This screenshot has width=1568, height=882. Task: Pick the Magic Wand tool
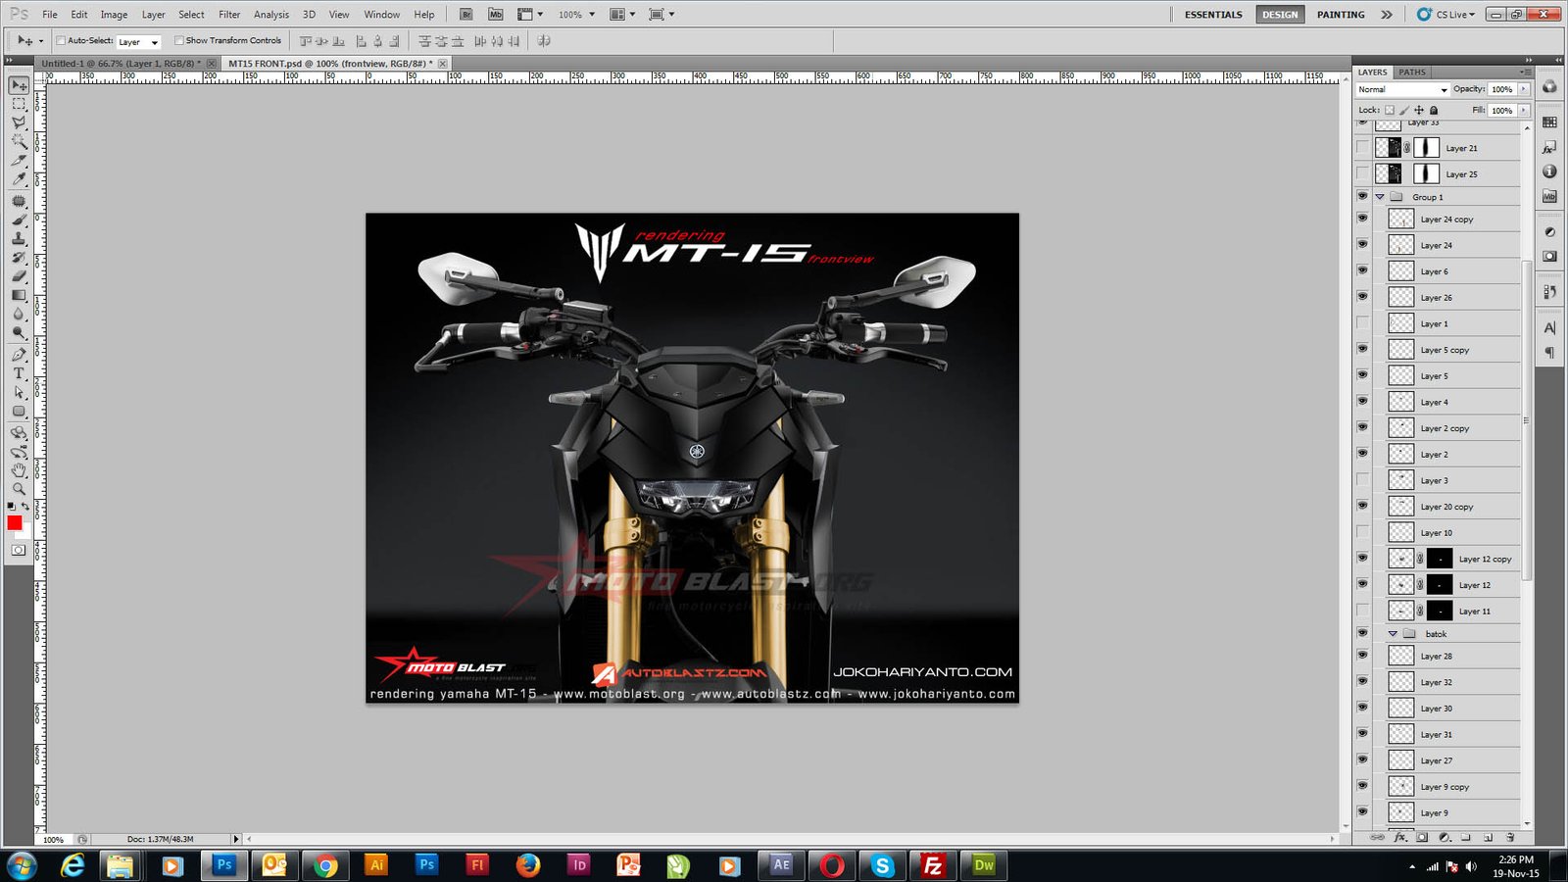[19, 143]
